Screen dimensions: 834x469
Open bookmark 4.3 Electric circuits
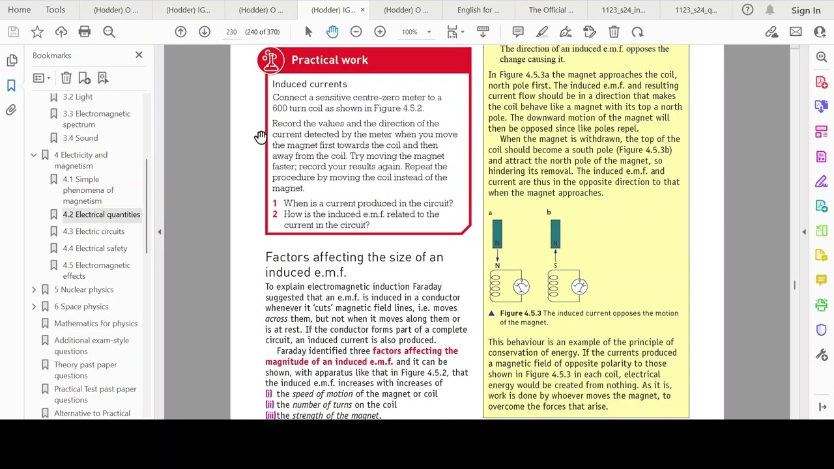click(93, 231)
